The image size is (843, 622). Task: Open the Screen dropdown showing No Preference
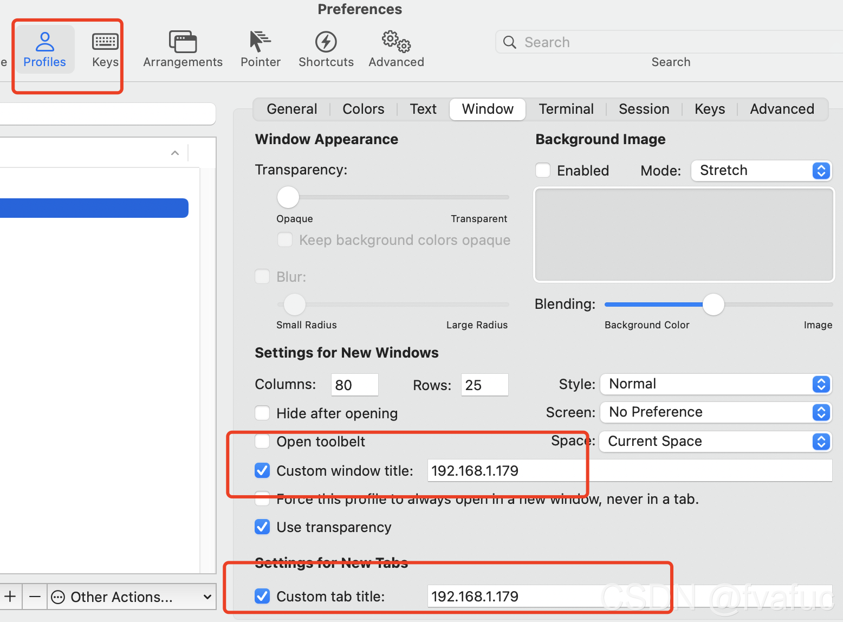[716, 412]
